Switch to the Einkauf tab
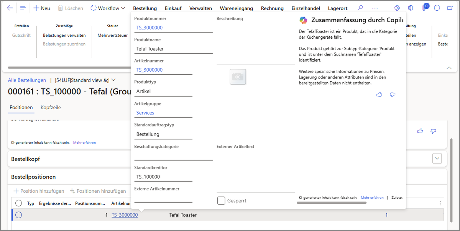 [x=173, y=8]
